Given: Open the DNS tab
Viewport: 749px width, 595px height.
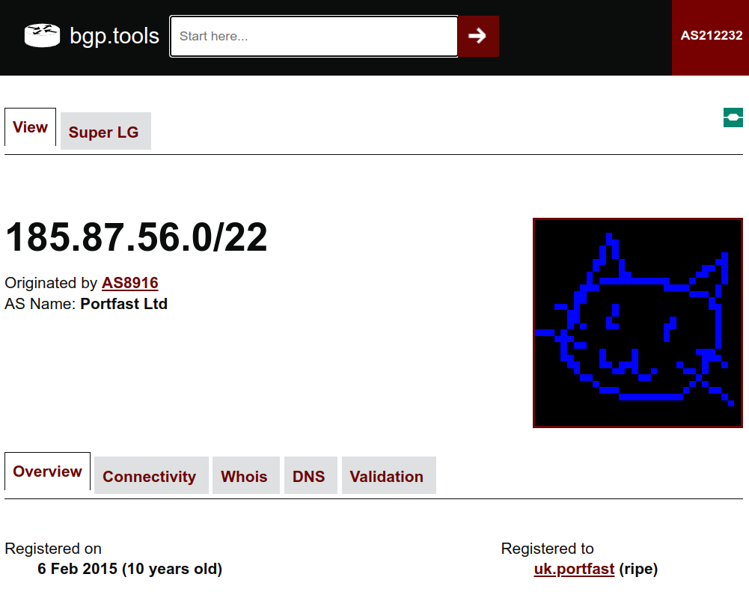Looking at the screenshot, I should click(x=311, y=475).
